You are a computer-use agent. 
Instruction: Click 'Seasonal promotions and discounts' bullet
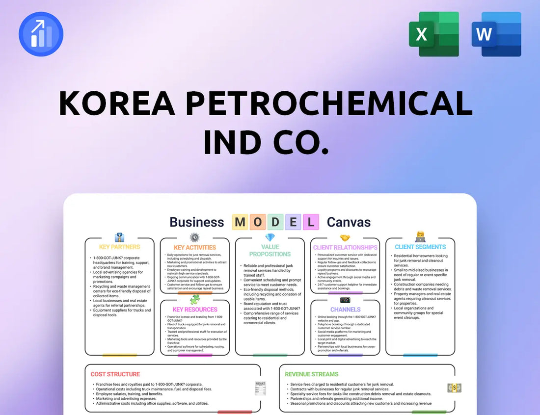[x=361, y=403]
